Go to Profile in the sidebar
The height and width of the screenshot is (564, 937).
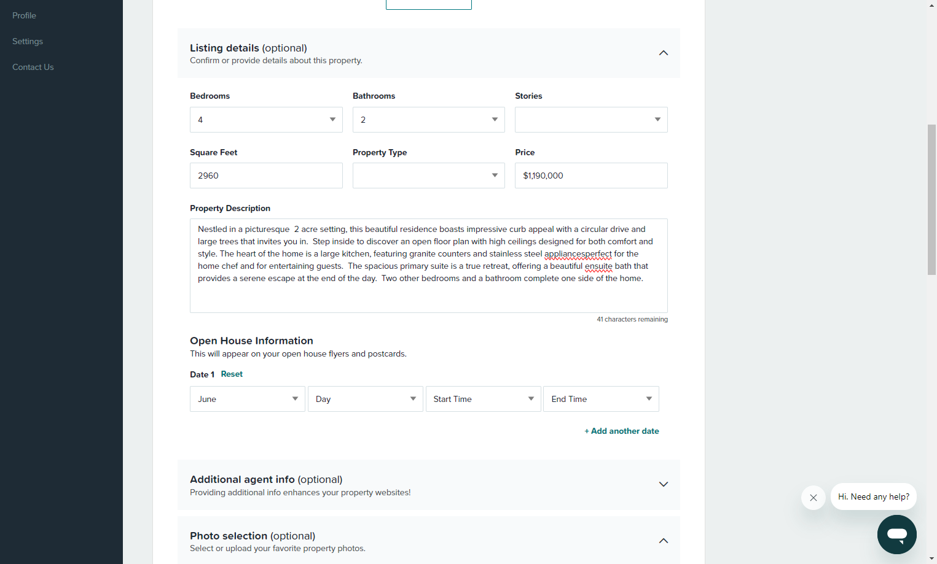24,15
